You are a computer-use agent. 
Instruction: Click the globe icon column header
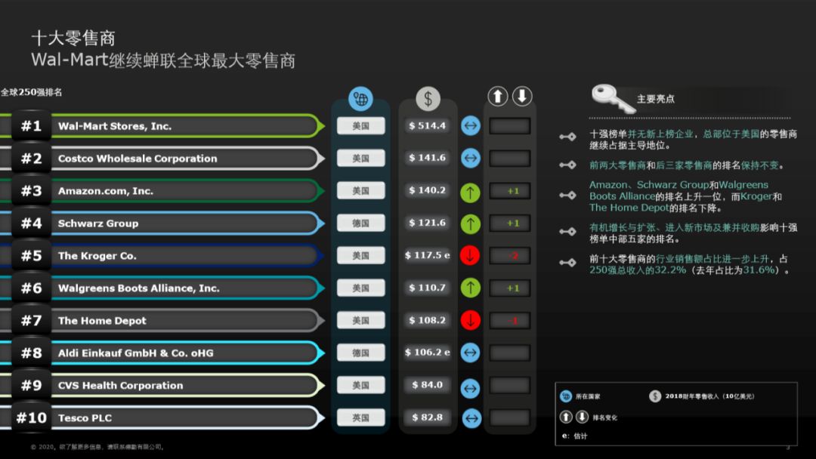coord(360,97)
